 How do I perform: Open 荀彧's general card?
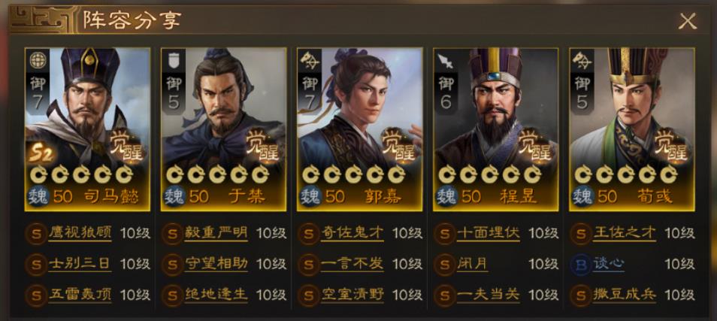pyautogui.click(x=632, y=129)
